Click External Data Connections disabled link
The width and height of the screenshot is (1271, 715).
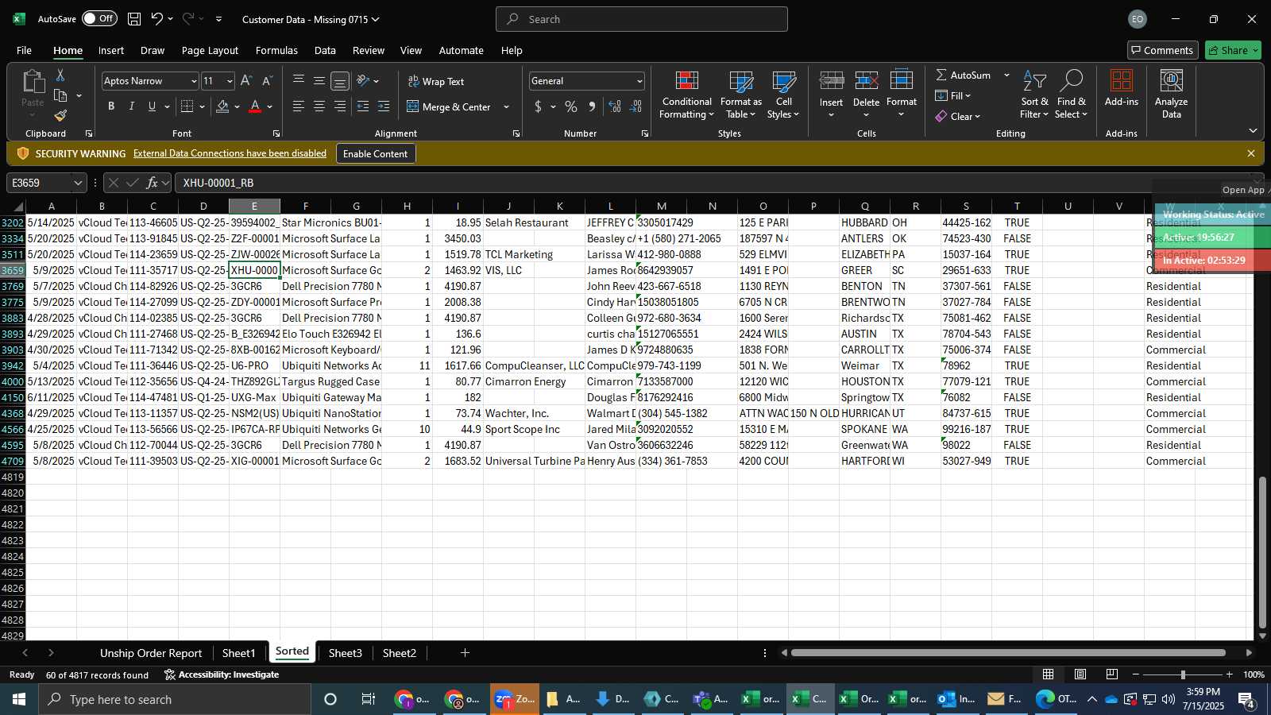(x=230, y=153)
